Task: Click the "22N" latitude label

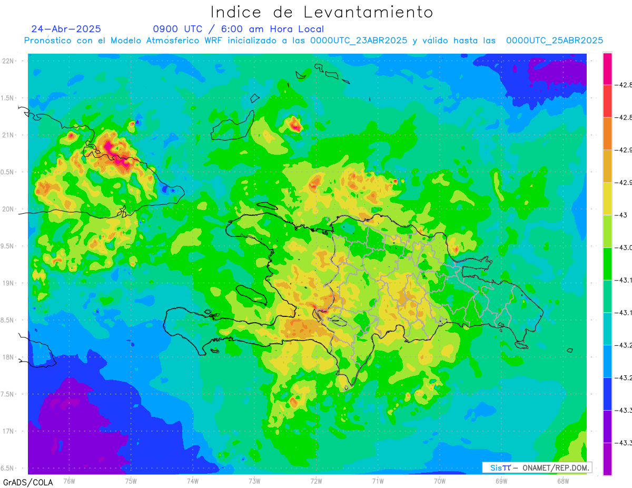Action: [9, 61]
